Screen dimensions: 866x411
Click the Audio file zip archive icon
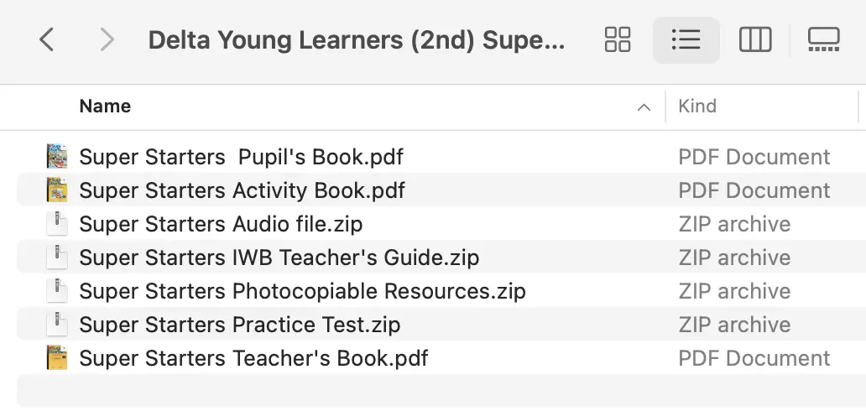(57, 224)
